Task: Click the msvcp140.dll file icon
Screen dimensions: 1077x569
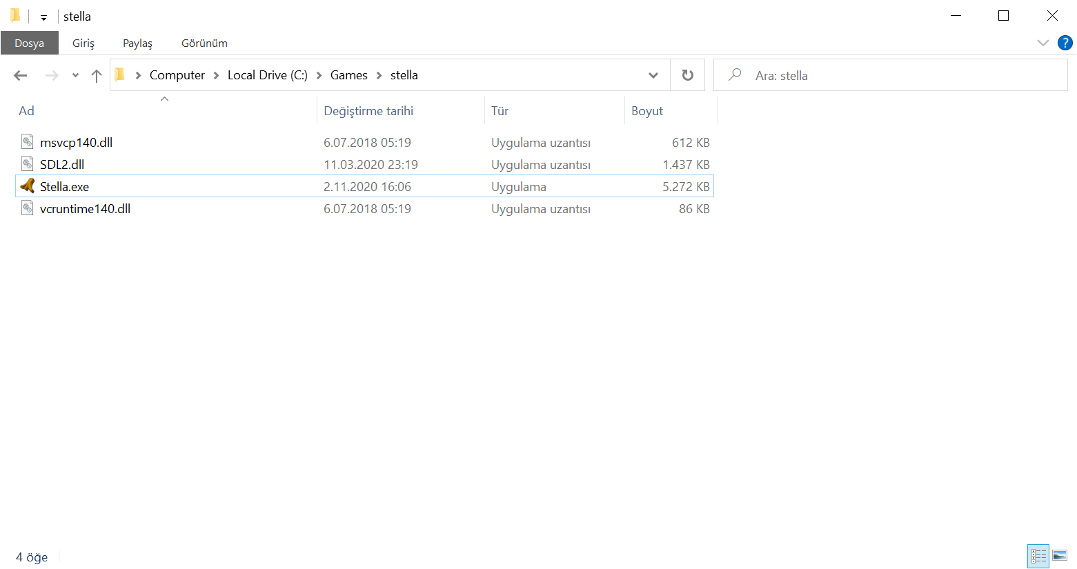Action: tap(27, 142)
